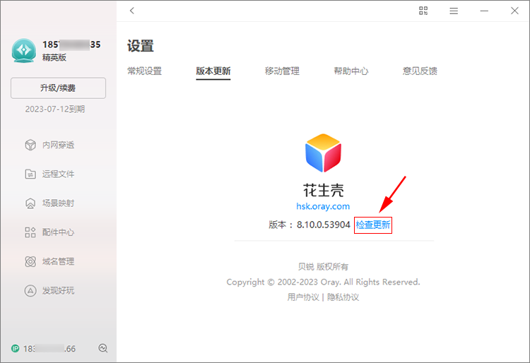The height and width of the screenshot is (363, 530).
Task: Click the 花生壳 product name text
Action: (x=324, y=191)
